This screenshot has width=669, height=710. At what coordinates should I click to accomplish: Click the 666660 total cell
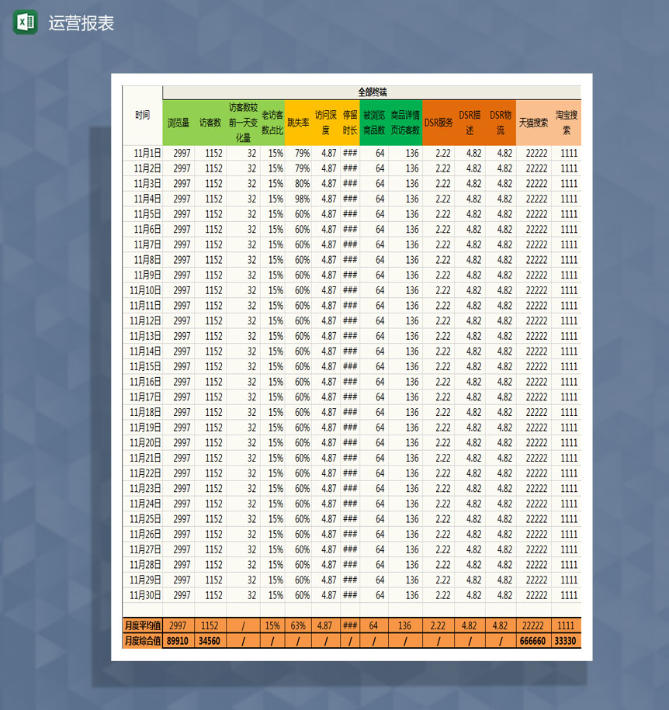pos(536,641)
